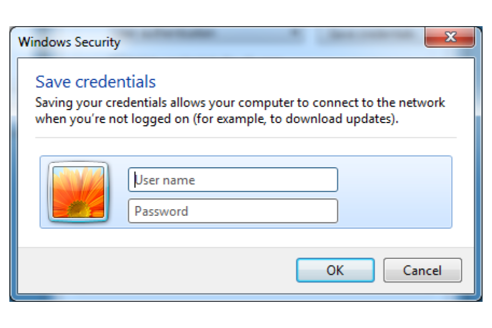The height and width of the screenshot is (328, 492).
Task: Click the gray footer area beside OK
Action: click(x=157, y=270)
